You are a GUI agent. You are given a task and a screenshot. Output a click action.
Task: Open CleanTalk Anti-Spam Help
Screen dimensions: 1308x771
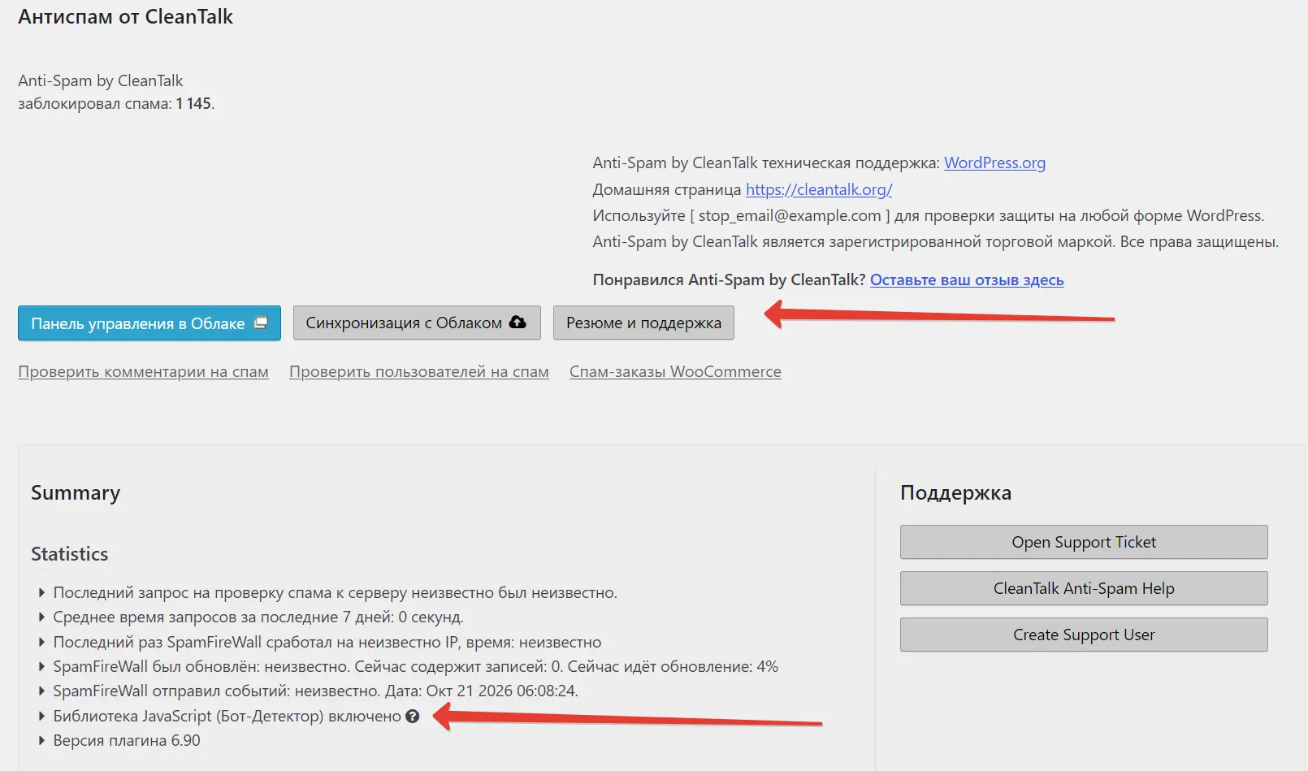[1084, 588]
